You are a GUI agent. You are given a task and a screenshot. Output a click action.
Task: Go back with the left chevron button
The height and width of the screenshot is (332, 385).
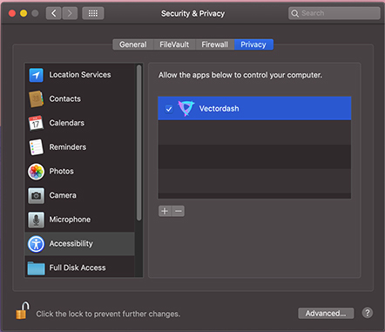click(x=54, y=13)
